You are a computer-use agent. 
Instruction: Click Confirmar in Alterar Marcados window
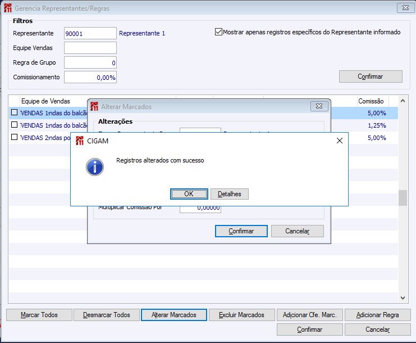241,231
